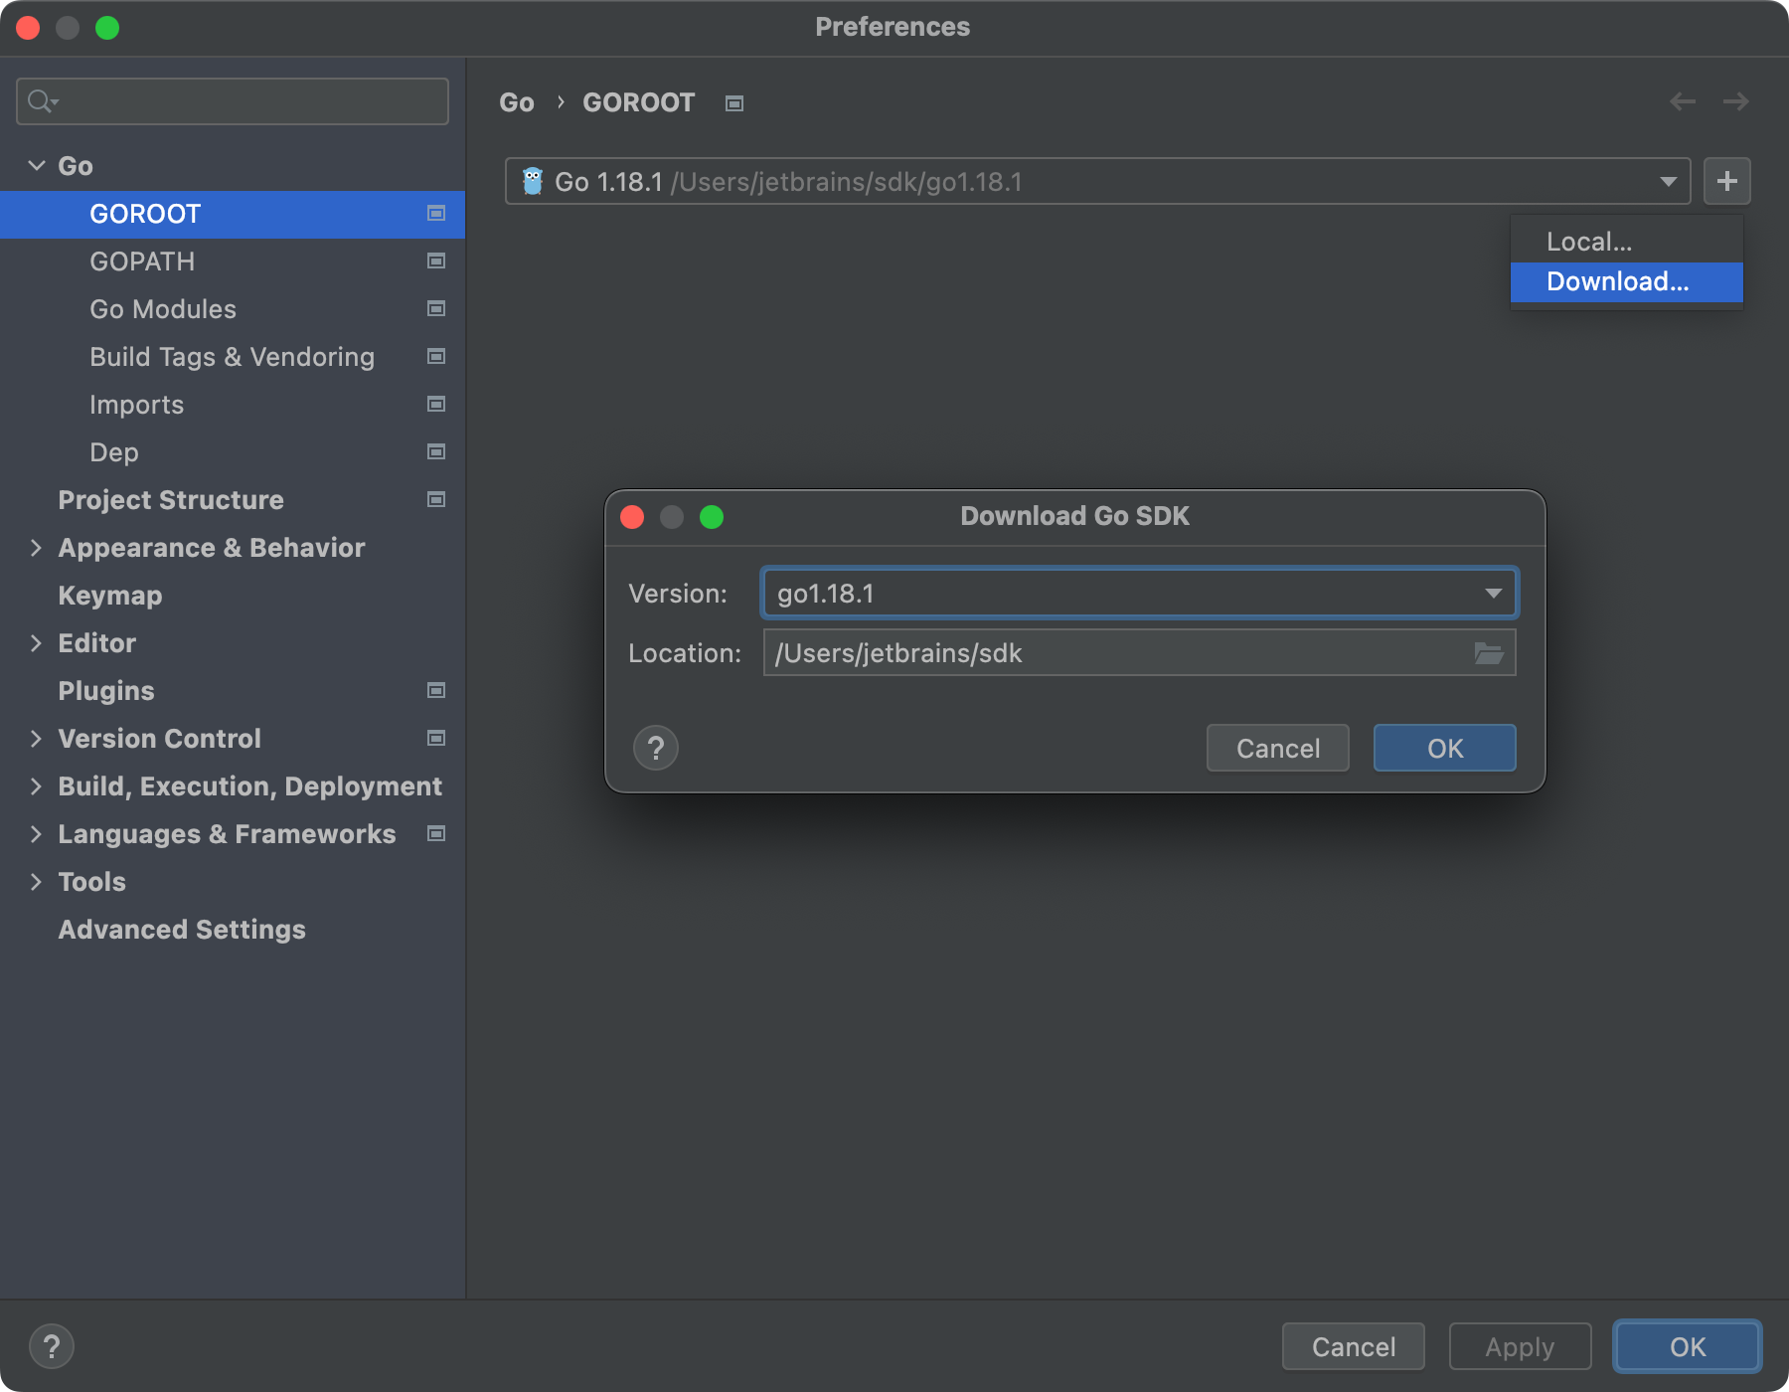
Task: Click OK in the Download Go SDK dialog
Action: [1444, 748]
